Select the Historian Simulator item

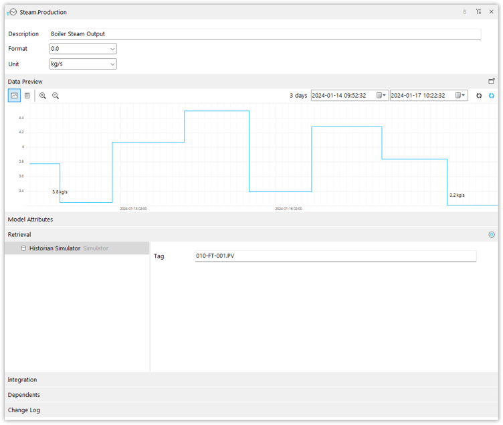pyautogui.click(x=77, y=248)
